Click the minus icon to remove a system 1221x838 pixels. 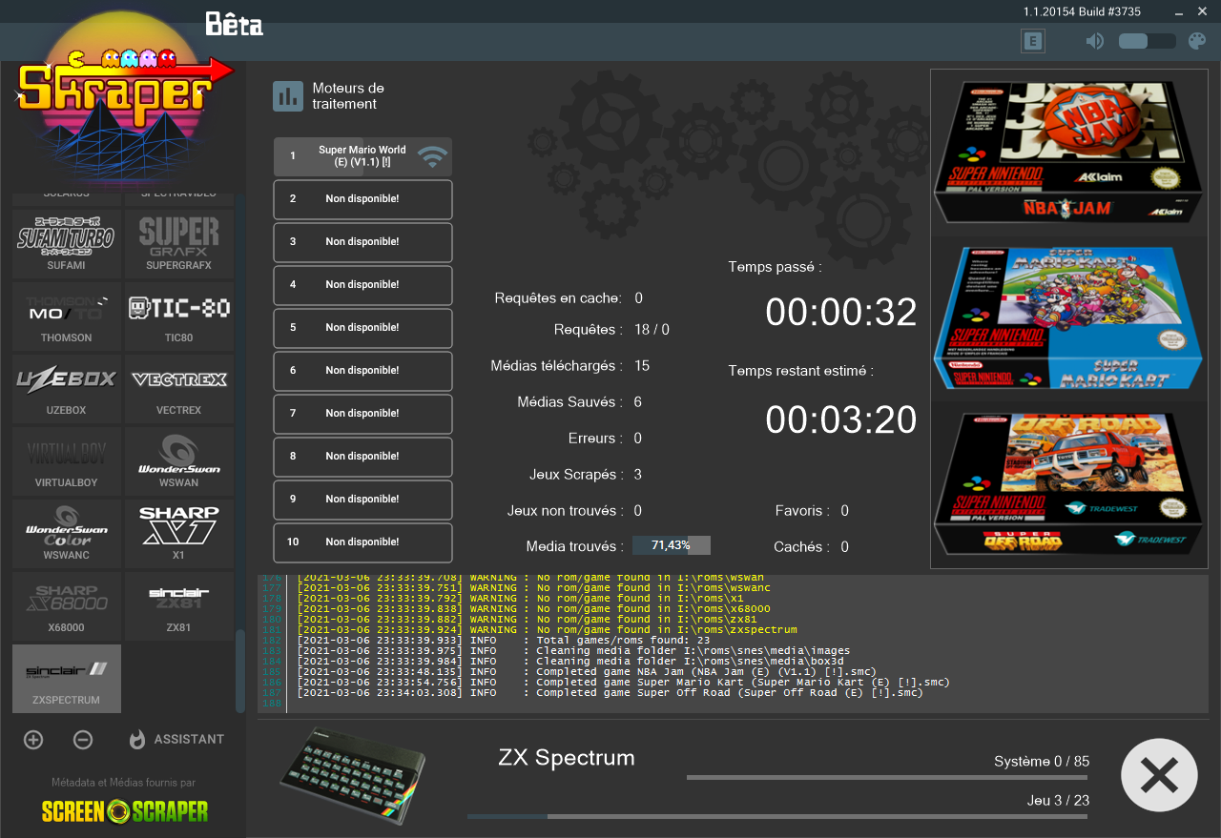(83, 740)
